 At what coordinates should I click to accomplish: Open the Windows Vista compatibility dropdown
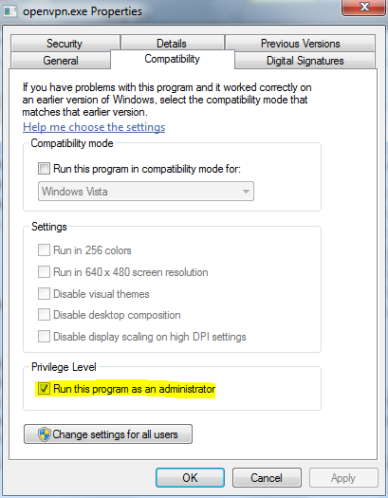point(146,192)
